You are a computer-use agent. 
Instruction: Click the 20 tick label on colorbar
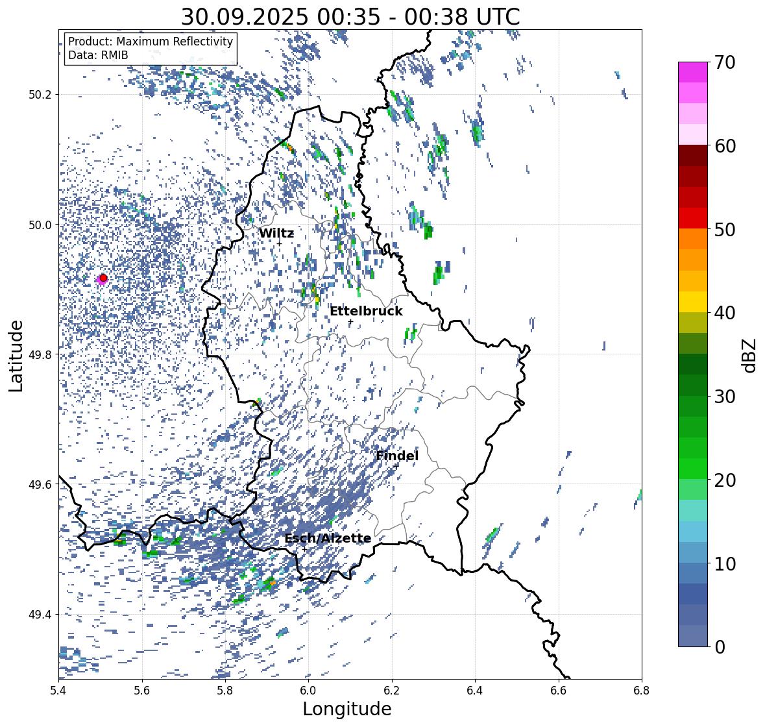tap(725, 480)
